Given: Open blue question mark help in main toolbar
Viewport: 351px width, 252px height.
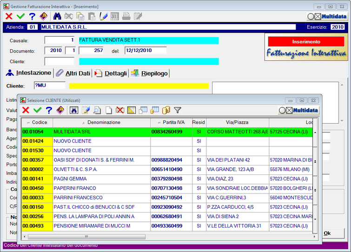Looking at the screenshot, I should pyautogui.click(x=32, y=16).
